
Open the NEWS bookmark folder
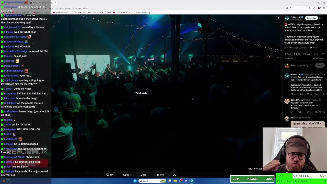coord(108,13)
